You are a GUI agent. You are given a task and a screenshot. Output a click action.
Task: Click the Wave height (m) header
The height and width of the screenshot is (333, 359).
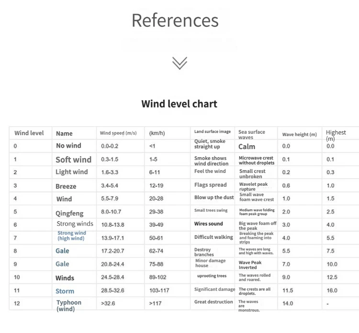(300, 135)
